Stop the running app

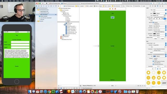pyautogui.click(x=46, y=3)
